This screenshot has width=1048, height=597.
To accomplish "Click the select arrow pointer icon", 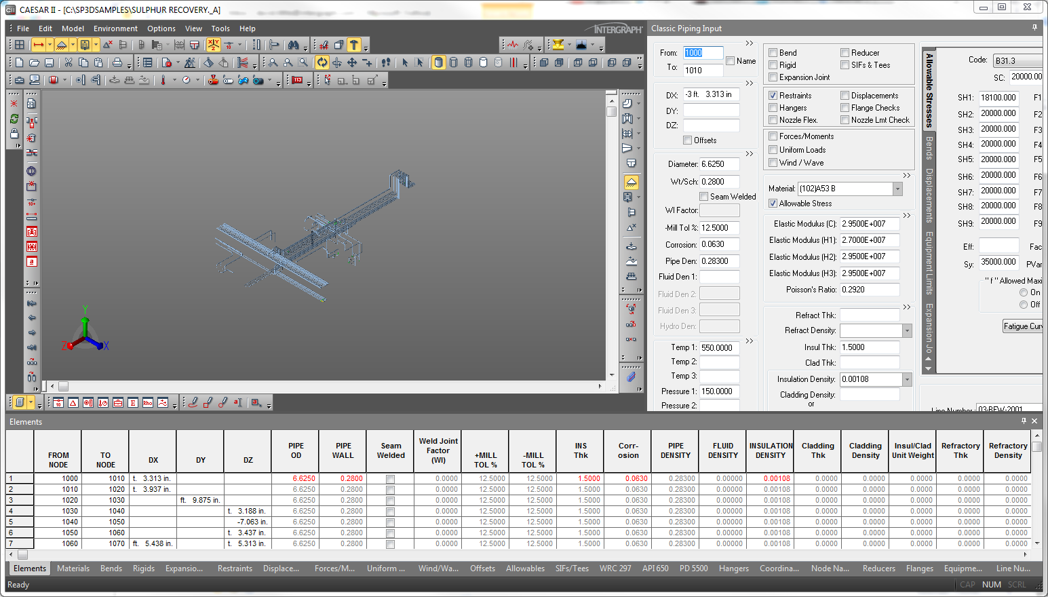I will (x=405, y=62).
